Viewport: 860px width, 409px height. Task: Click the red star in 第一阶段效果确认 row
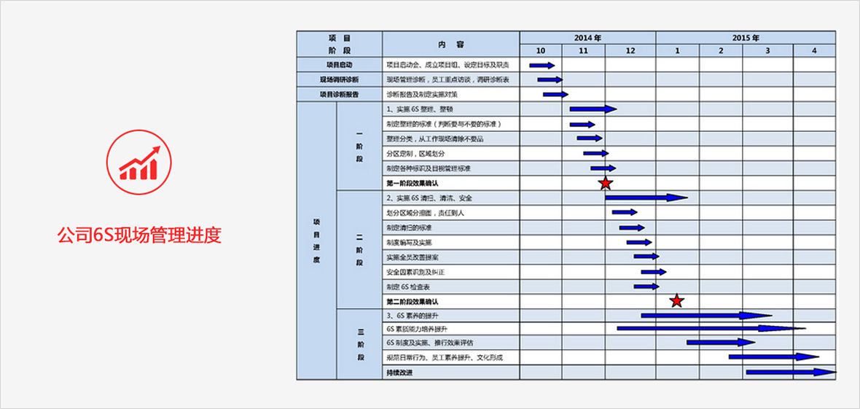pyautogui.click(x=605, y=183)
